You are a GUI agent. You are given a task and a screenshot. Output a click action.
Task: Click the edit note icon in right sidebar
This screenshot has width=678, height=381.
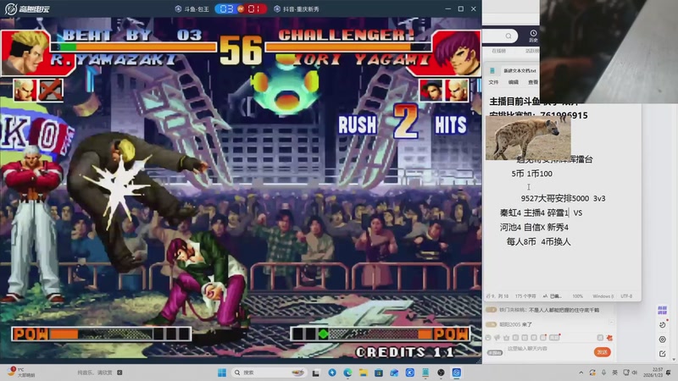point(662,354)
